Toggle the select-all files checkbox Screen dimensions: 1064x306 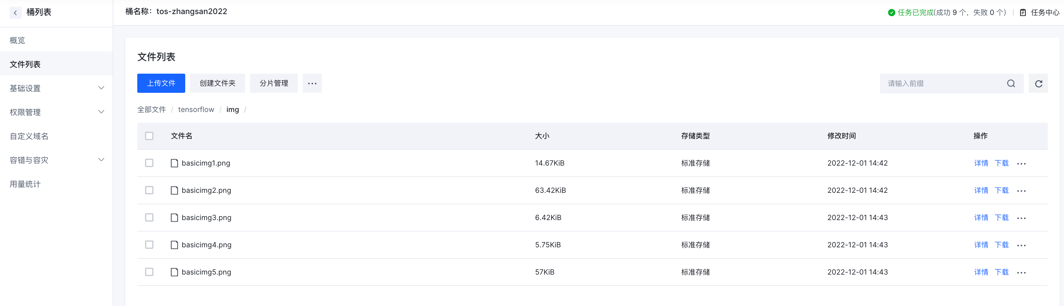tap(149, 136)
